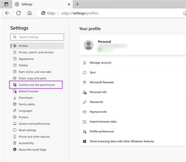The height and width of the screenshot is (162, 186).
Task: Click the Family safety icon in sidebar
Action: tap(14, 104)
